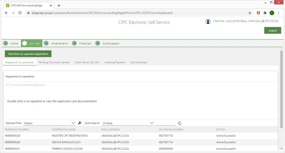This screenshot has width=285, height=153.
Task: Click the Financials menu icon
Action: click(x=74, y=43)
